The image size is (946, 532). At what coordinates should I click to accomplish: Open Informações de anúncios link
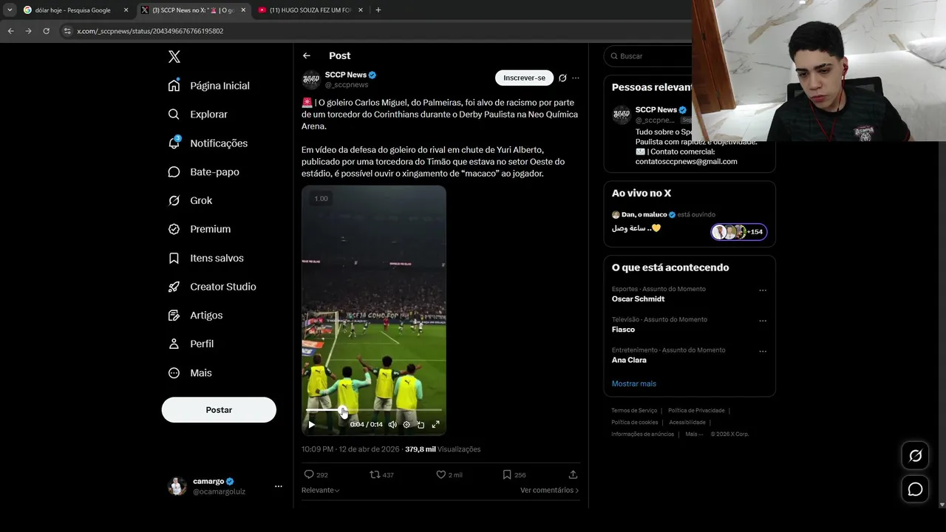(642, 434)
